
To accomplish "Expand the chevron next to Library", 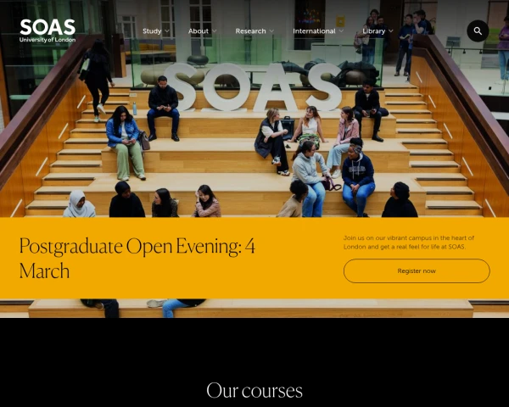I will point(391,31).
